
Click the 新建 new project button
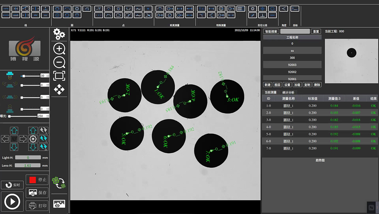[x=268, y=85]
